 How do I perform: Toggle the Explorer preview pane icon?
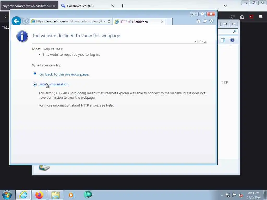pyautogui.click(x=223, y=40)
